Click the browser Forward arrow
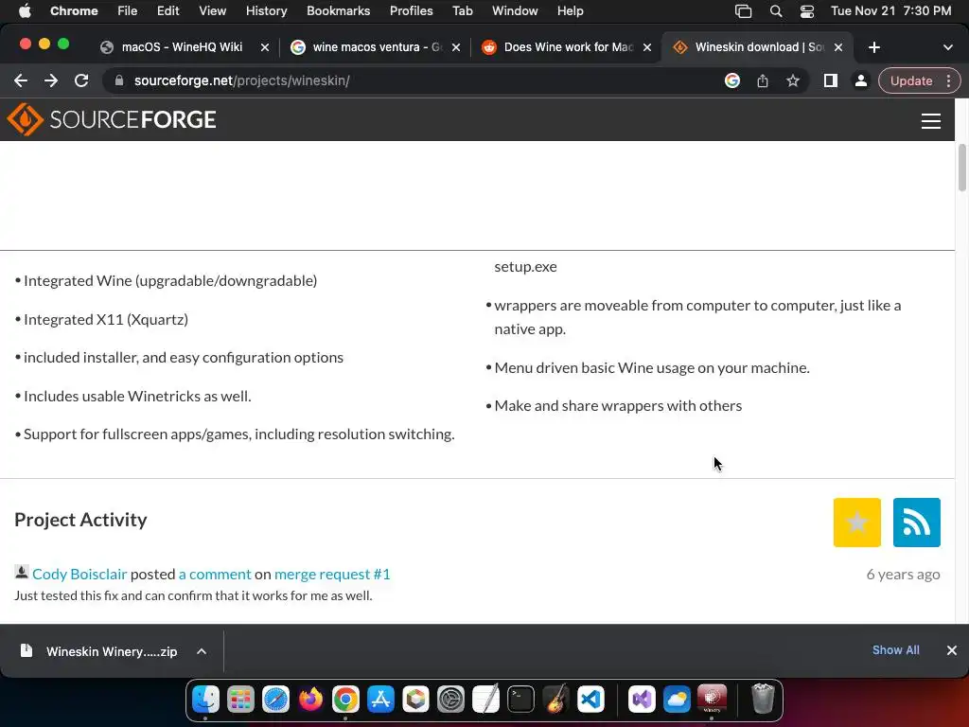Screen dimensions: 969x727 (51, 80)
